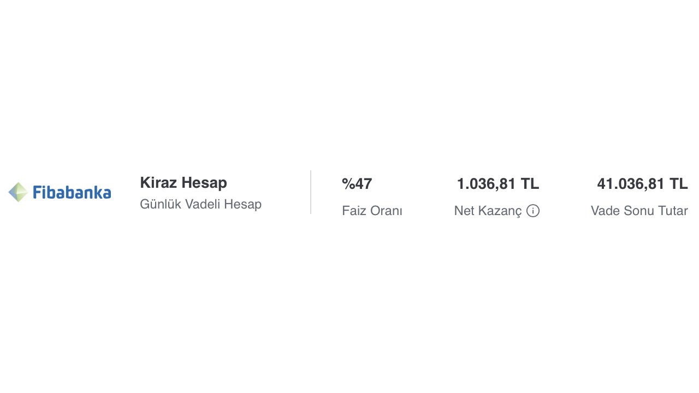Select the Net Kazanç label text
This screenshot has height=393, width=699.
488,211
